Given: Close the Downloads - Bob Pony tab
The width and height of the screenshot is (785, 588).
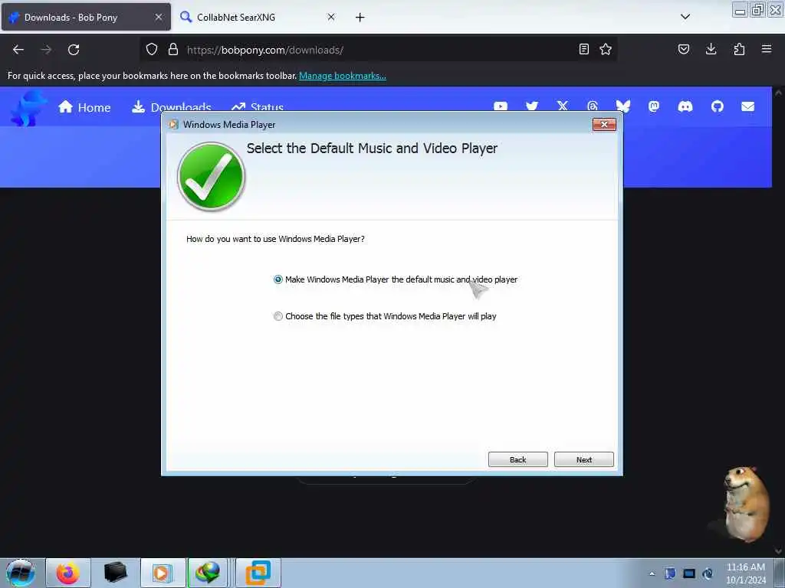Looking at the screenshot, I should tap(158, 17).
